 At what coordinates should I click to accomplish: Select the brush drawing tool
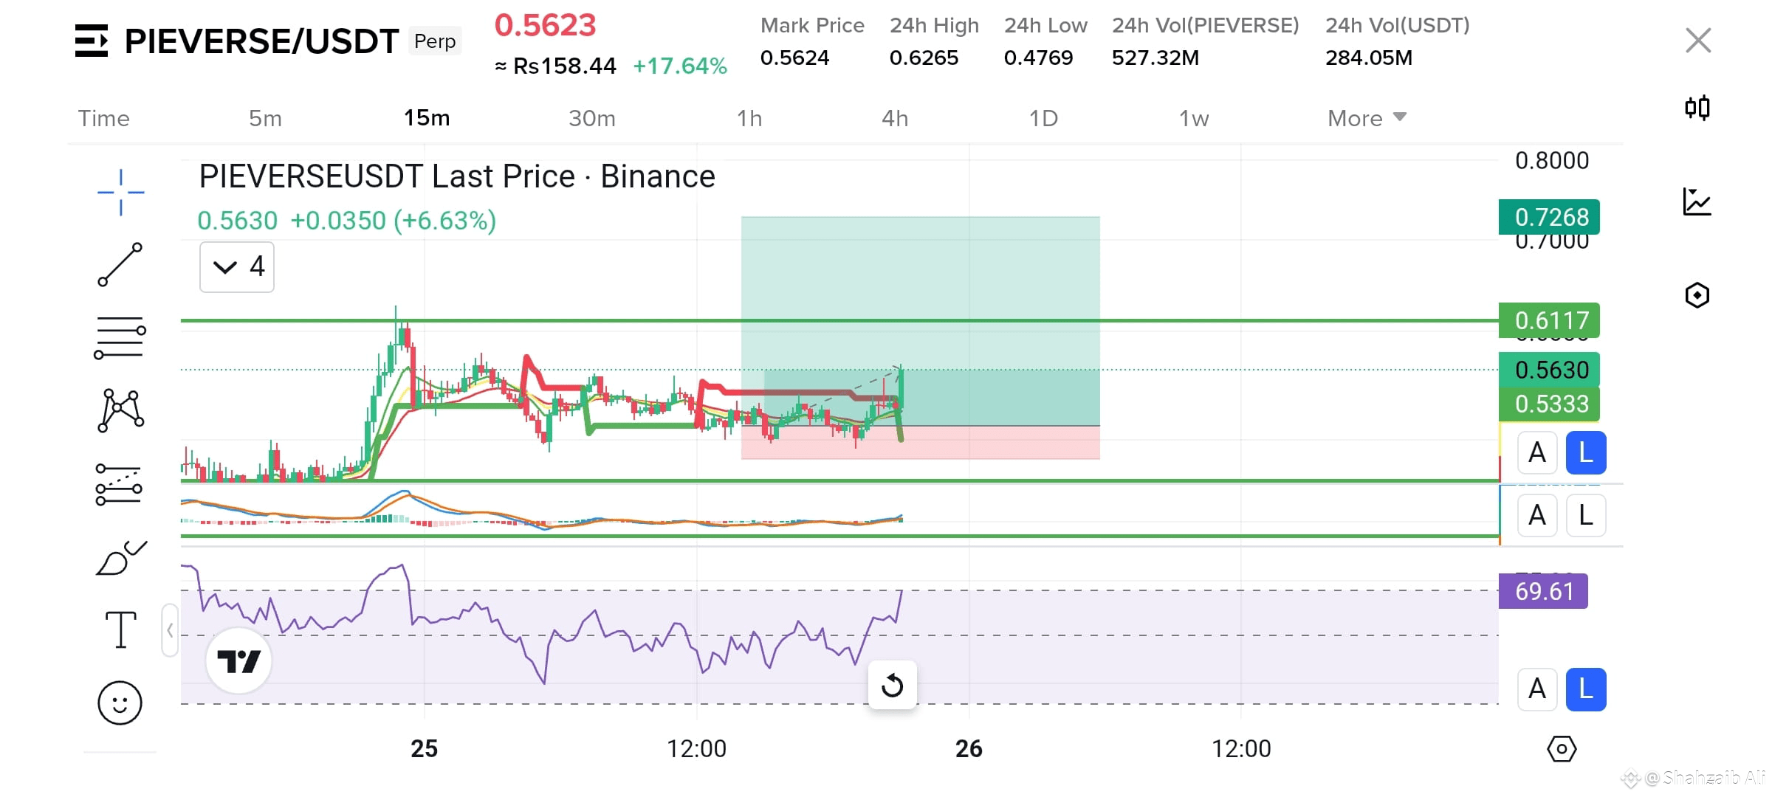click(x=121, y=558)
